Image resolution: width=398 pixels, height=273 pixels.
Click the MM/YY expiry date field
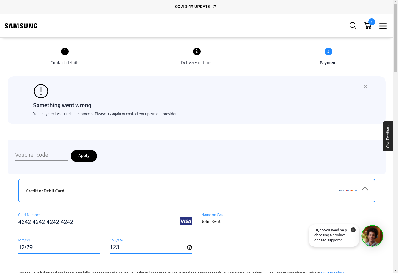59,247
